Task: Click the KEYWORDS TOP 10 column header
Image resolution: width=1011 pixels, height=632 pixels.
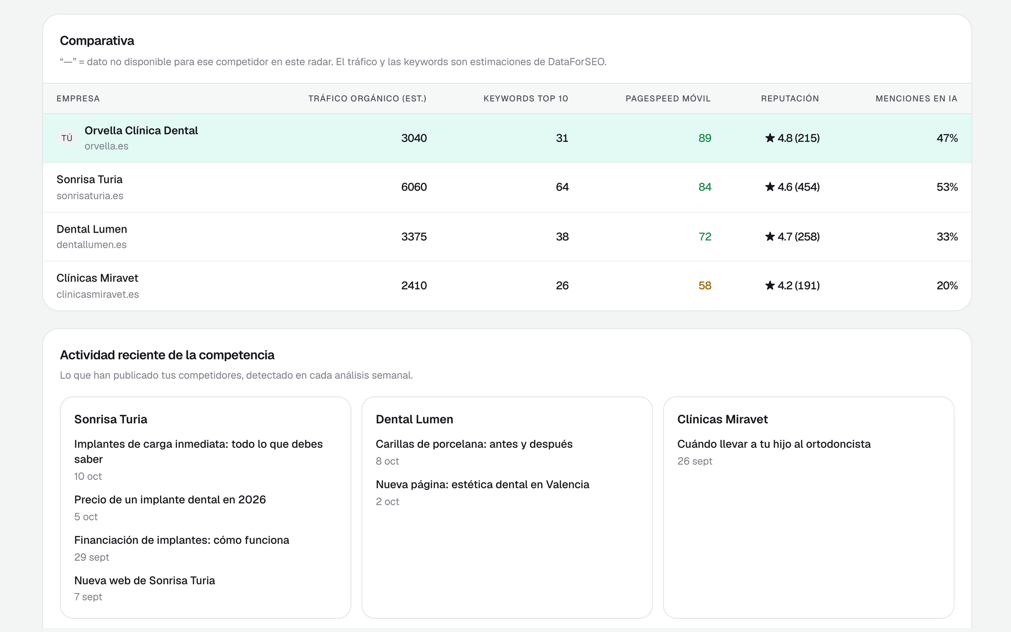Action: (526, 99)
